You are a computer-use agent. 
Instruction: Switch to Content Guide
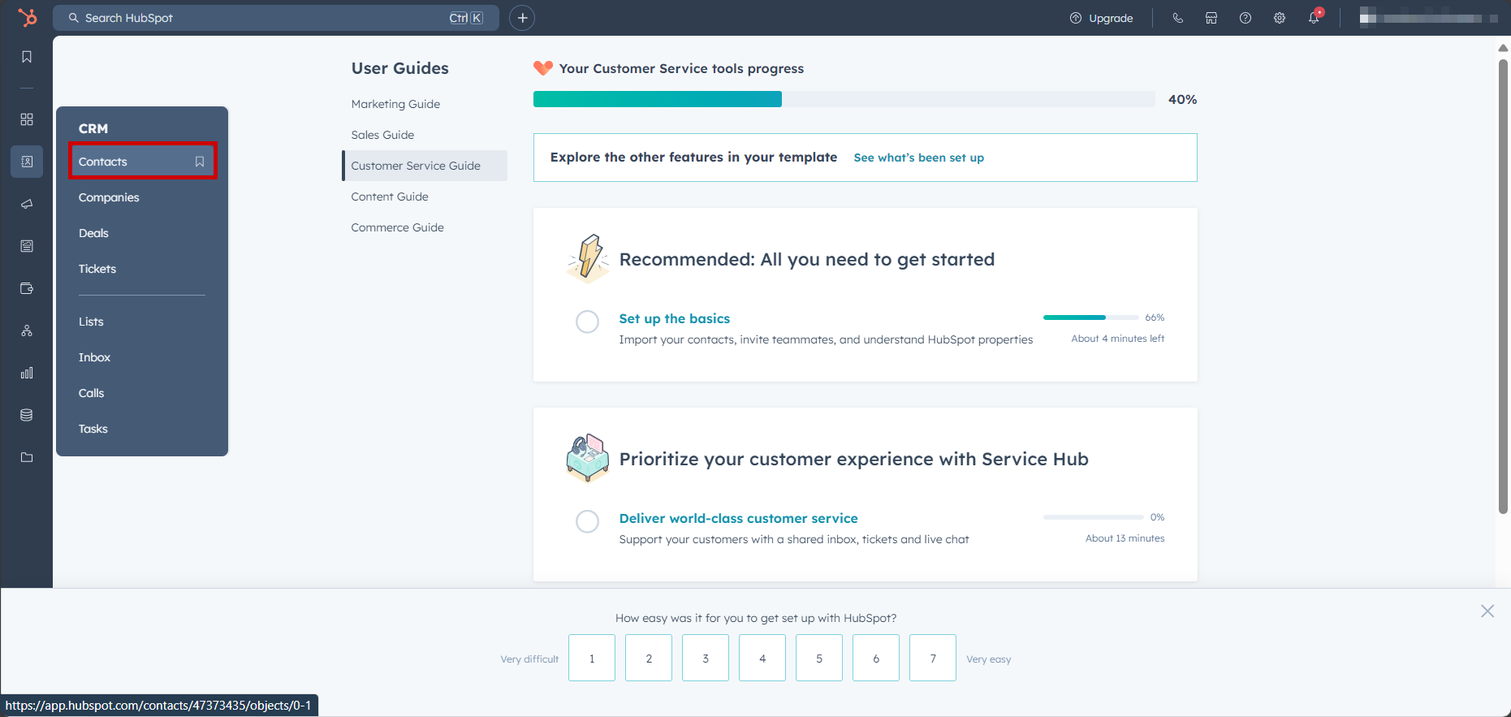coord(390,197)
